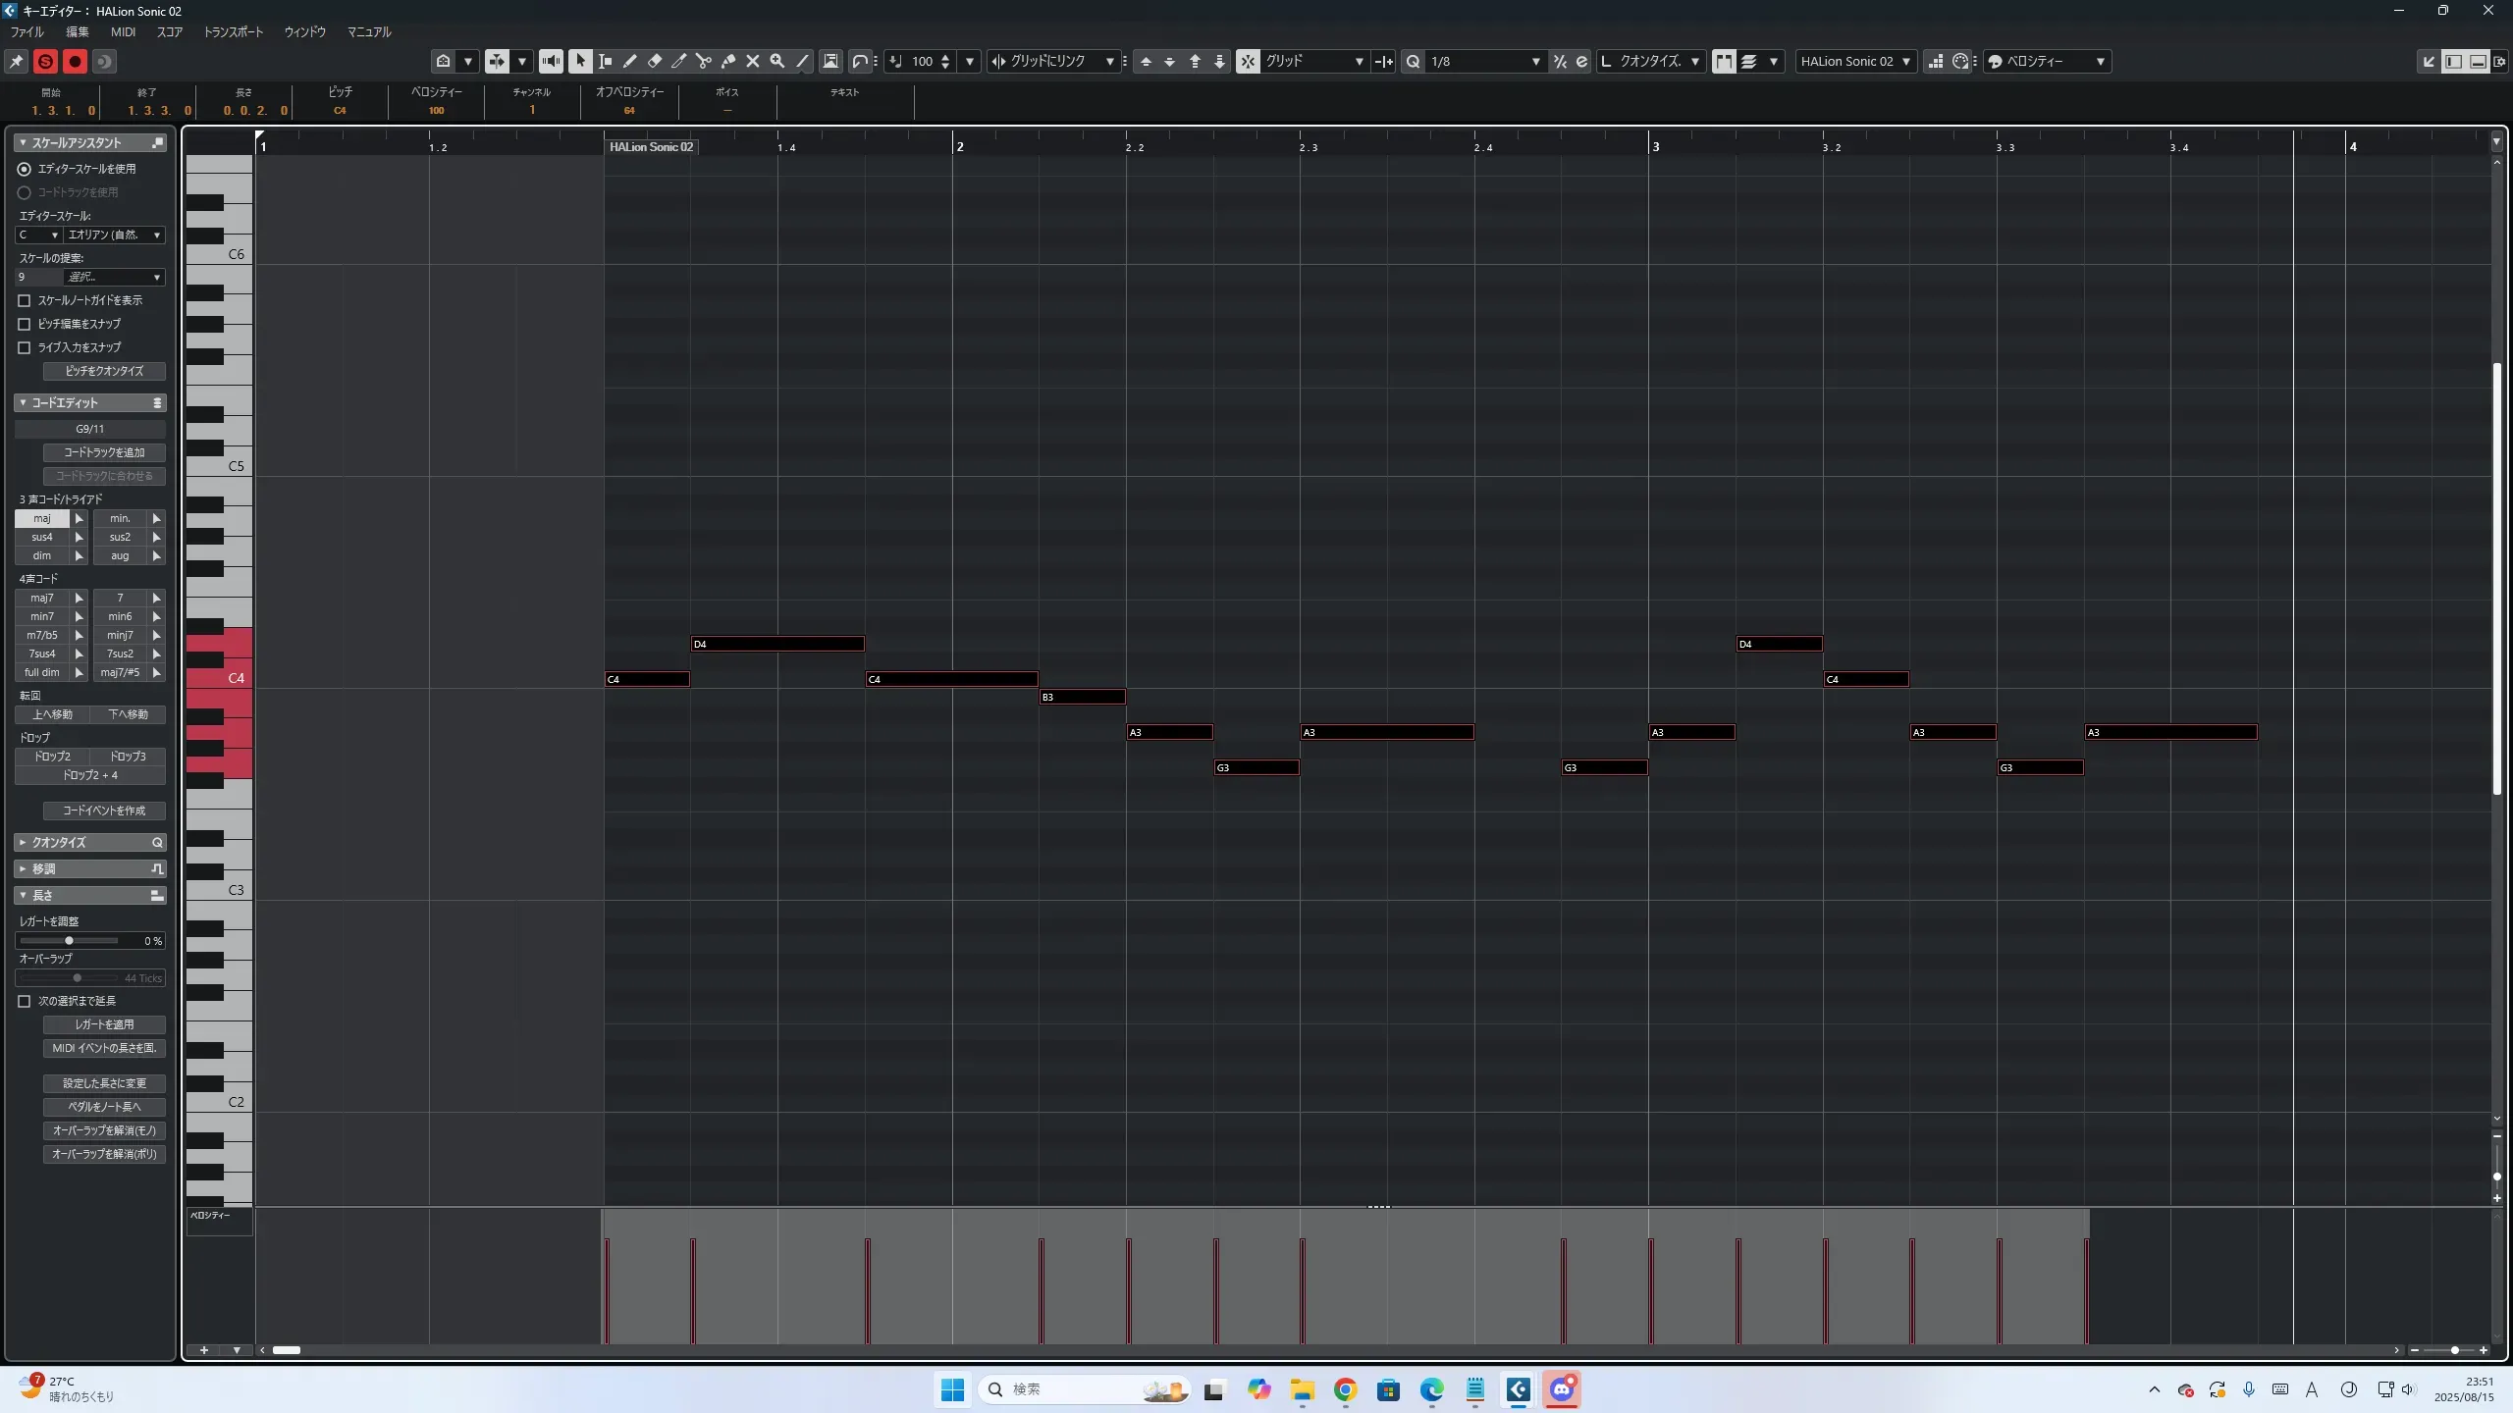The image size is (2513, 1413).
Task: Select the Draw pencil tool
Action: pyautogui.click(x=629, y=61)
